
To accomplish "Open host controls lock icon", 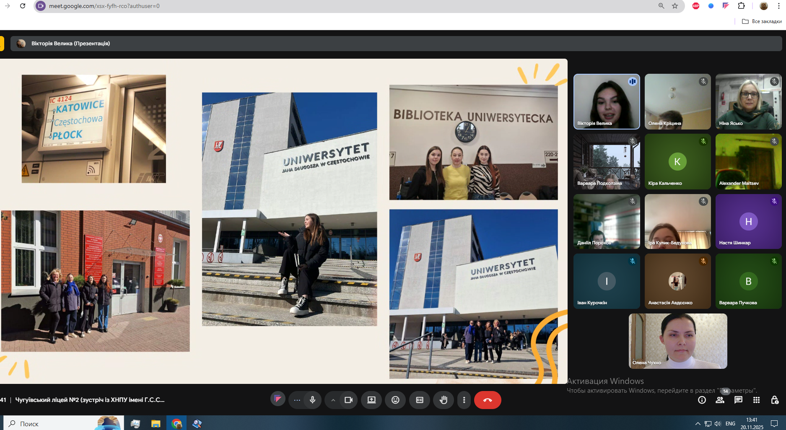I will [775, 400].
